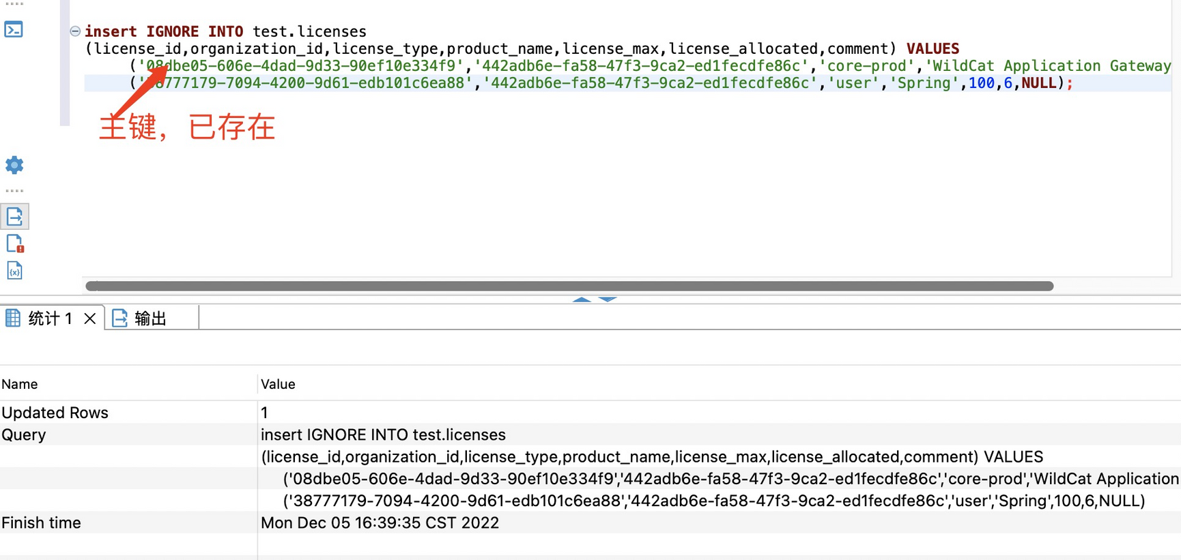Select the Updated Rows result row
The height and width of the screenshot is (560, 1181).
click(55, 413)
